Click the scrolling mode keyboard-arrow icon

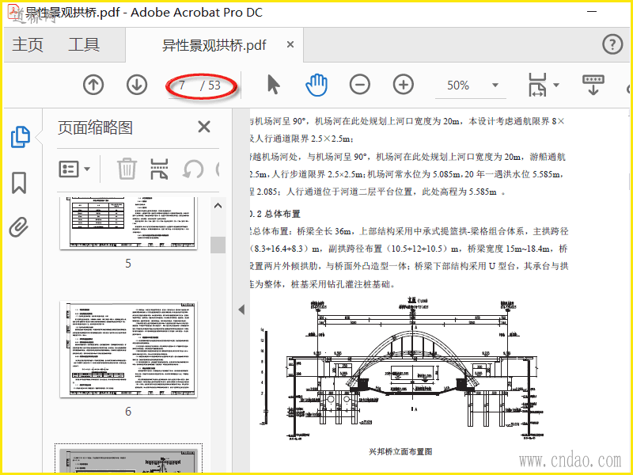593,85
